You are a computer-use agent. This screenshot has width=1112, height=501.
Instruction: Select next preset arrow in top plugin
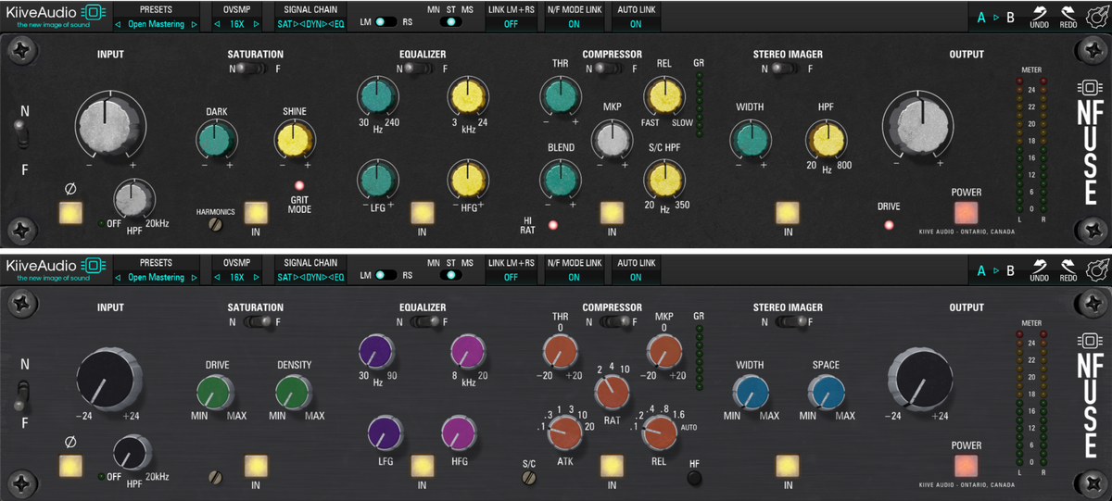[194, 24]
